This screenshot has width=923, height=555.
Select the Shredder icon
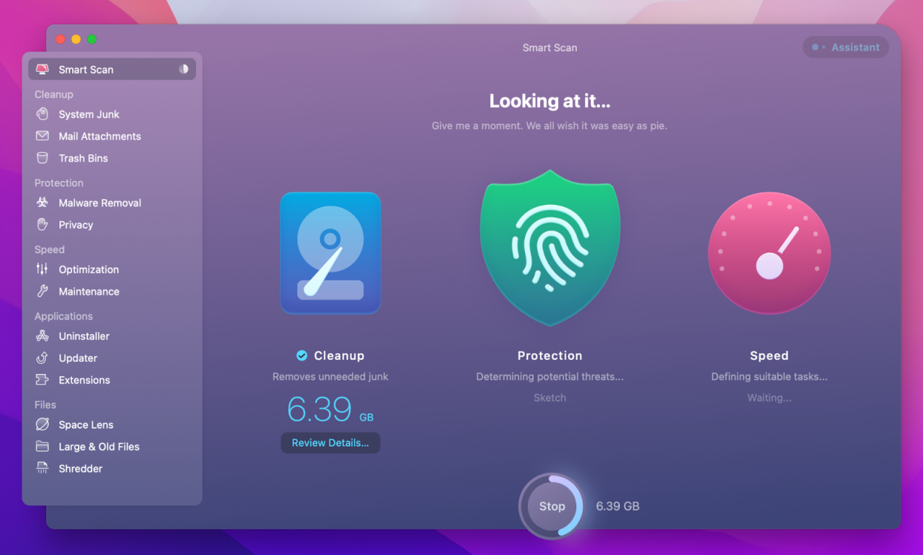tap(43, 468)
